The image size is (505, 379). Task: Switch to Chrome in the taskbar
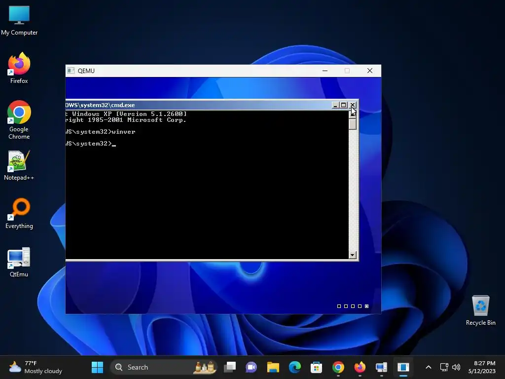tap(338, 367)
